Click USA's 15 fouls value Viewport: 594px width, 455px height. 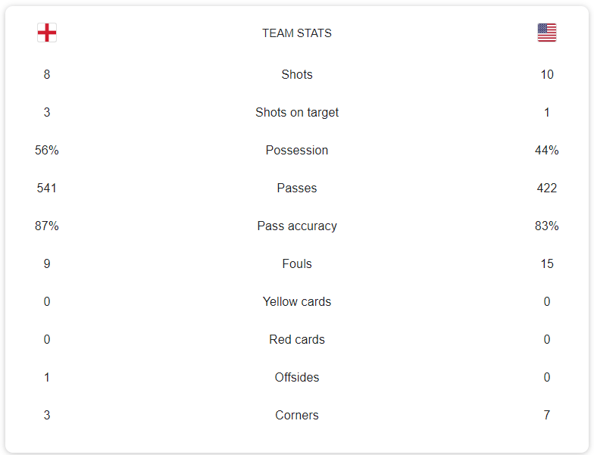[547, 263]
